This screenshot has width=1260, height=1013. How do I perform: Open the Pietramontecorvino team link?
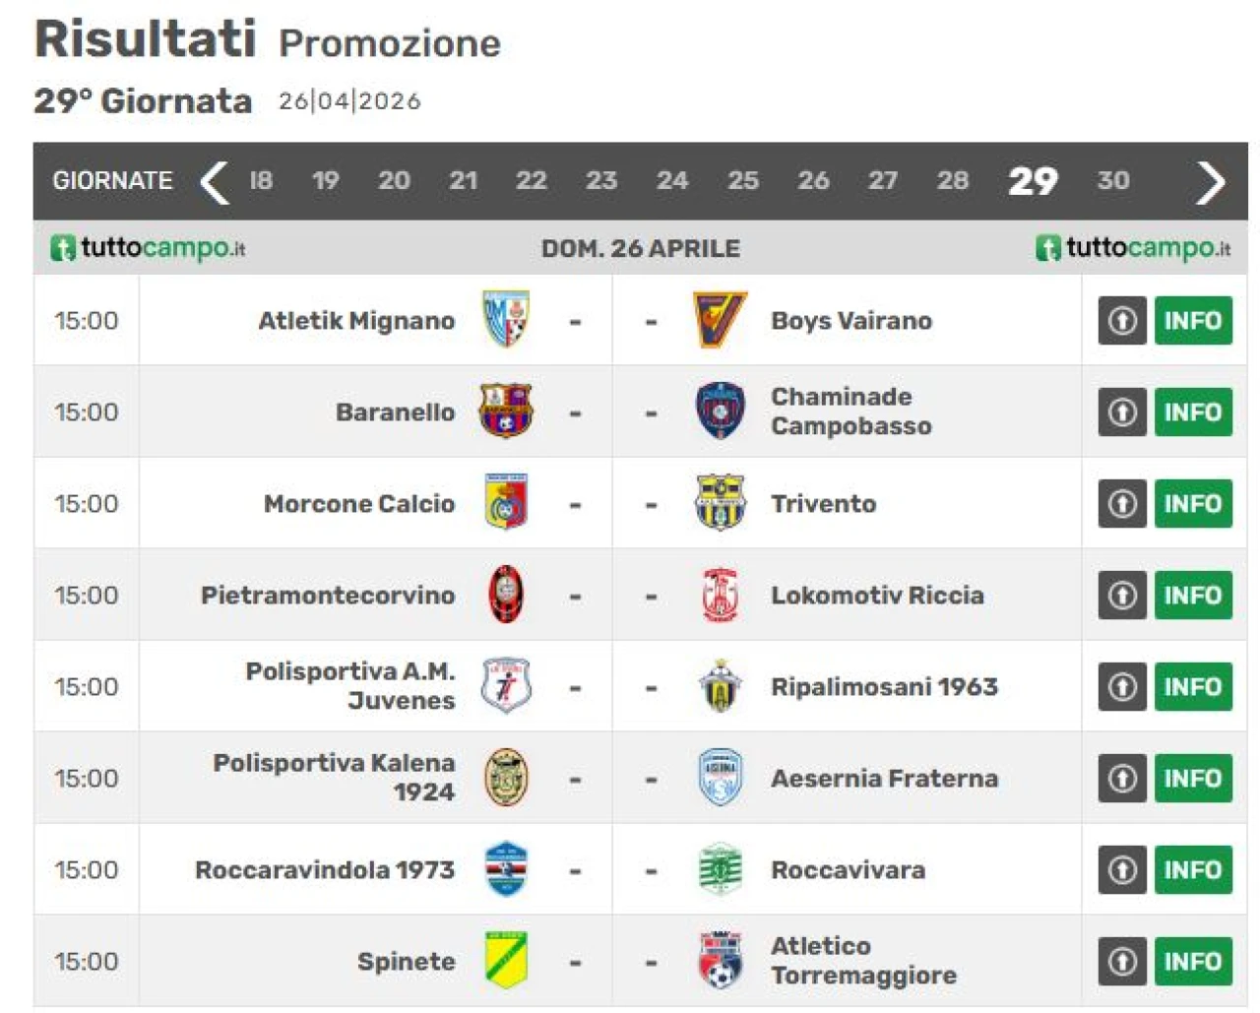pos(328,595)
